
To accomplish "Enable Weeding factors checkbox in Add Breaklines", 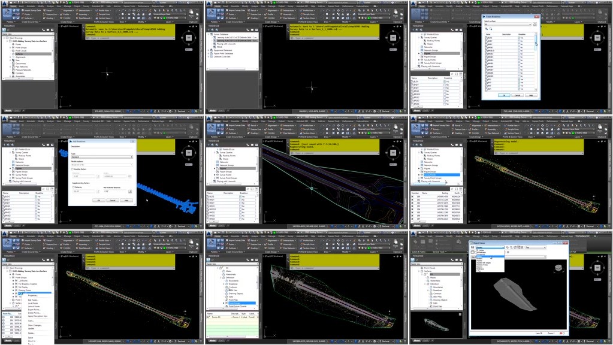I will (x=73, y=169).
